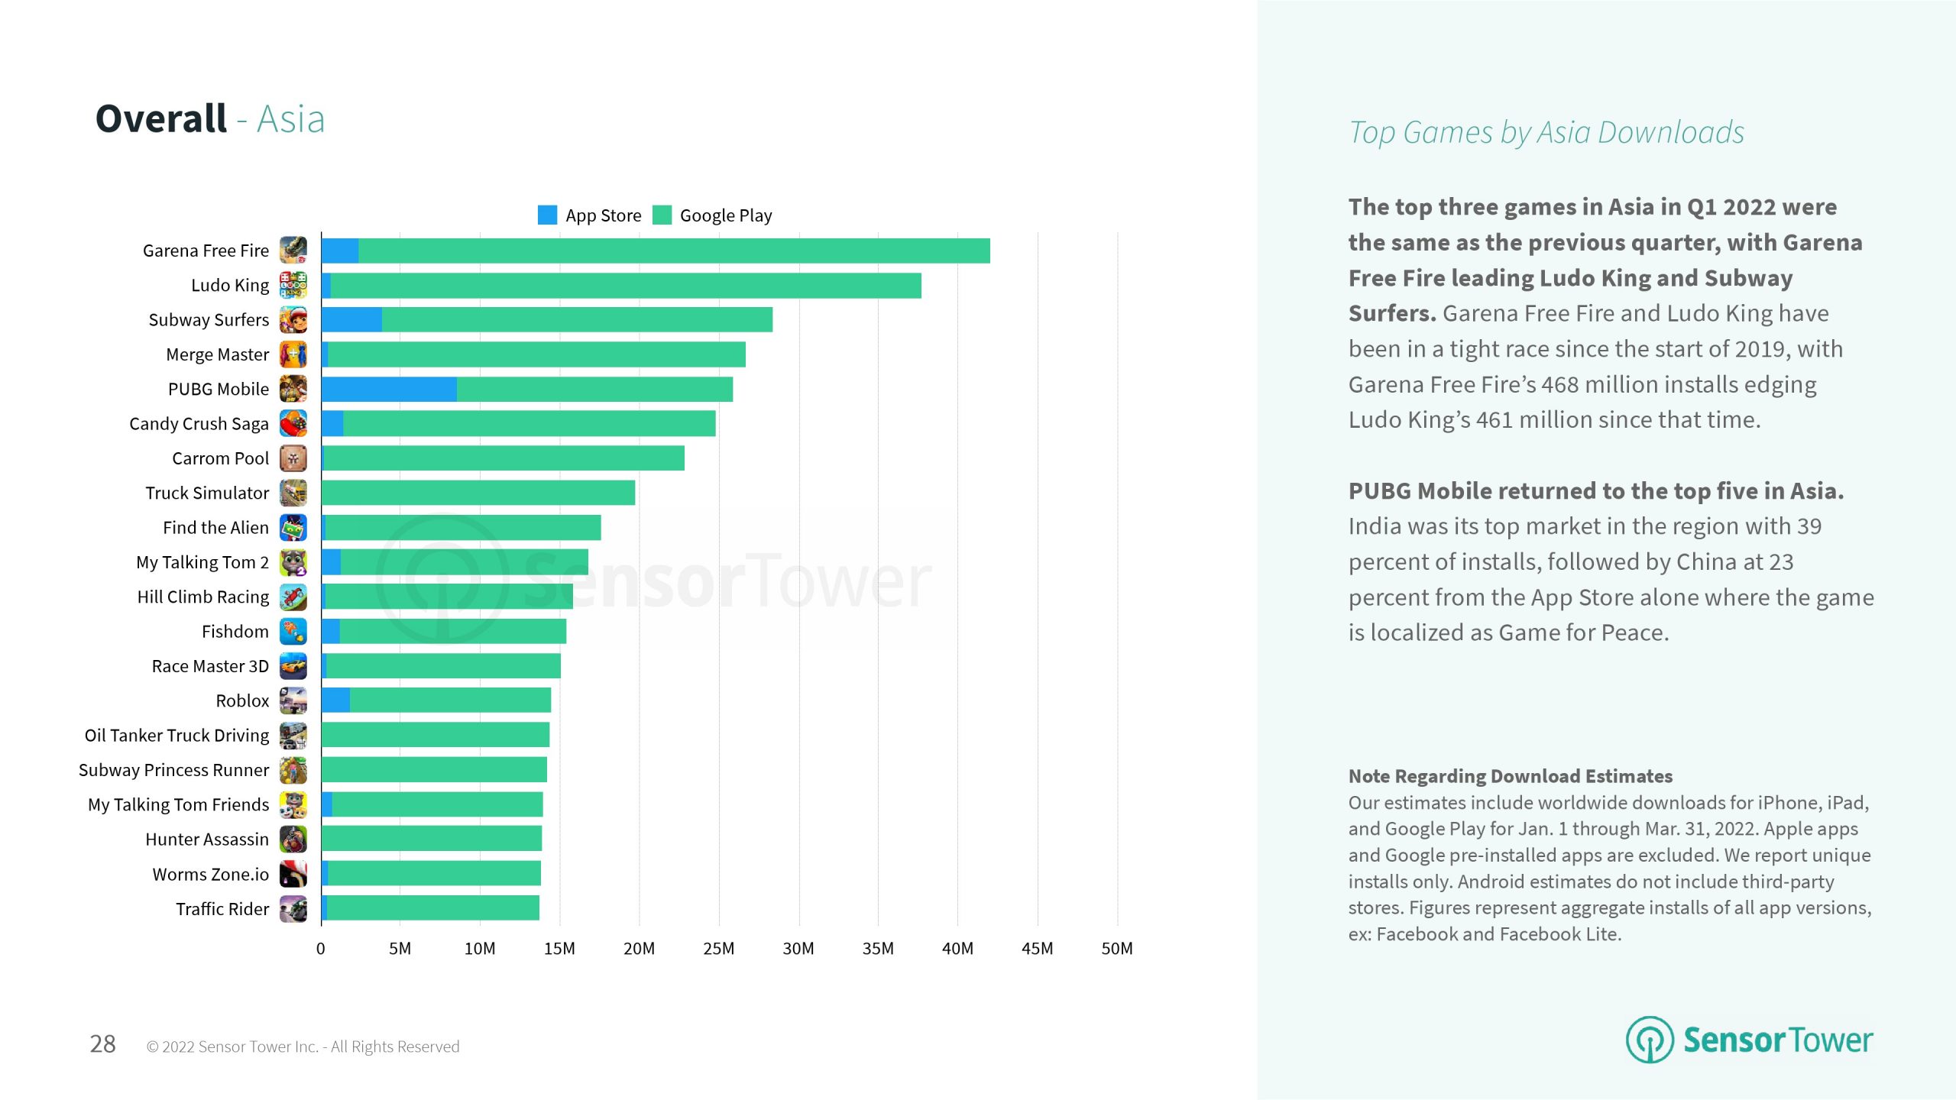Viewport: 1956px width, 1100px height.
Task: Click the Sensor Tower logo icon
Action: click(1650, 1040)
